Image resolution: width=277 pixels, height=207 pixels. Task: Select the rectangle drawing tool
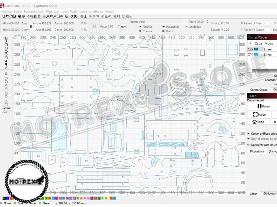[x=6, y=45]
